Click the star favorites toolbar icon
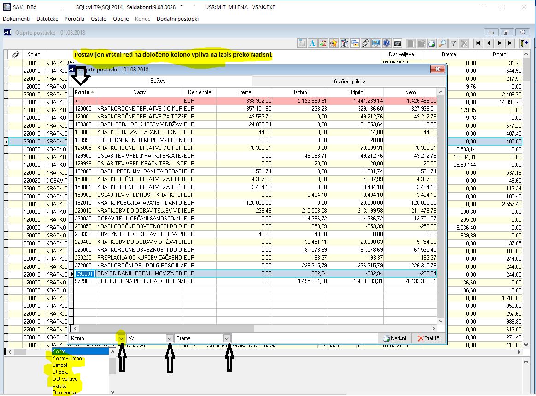536x396 pixels. [334, 43]
